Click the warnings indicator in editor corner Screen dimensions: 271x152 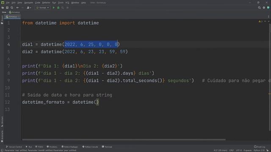(x=260, y=22)
